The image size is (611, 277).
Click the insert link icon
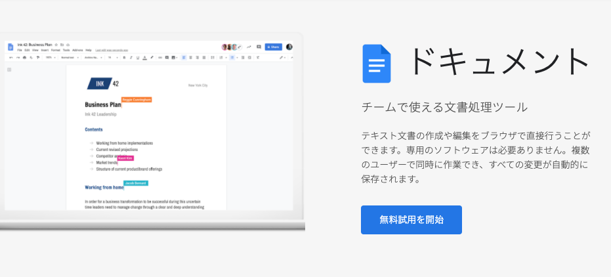point(160,58)
